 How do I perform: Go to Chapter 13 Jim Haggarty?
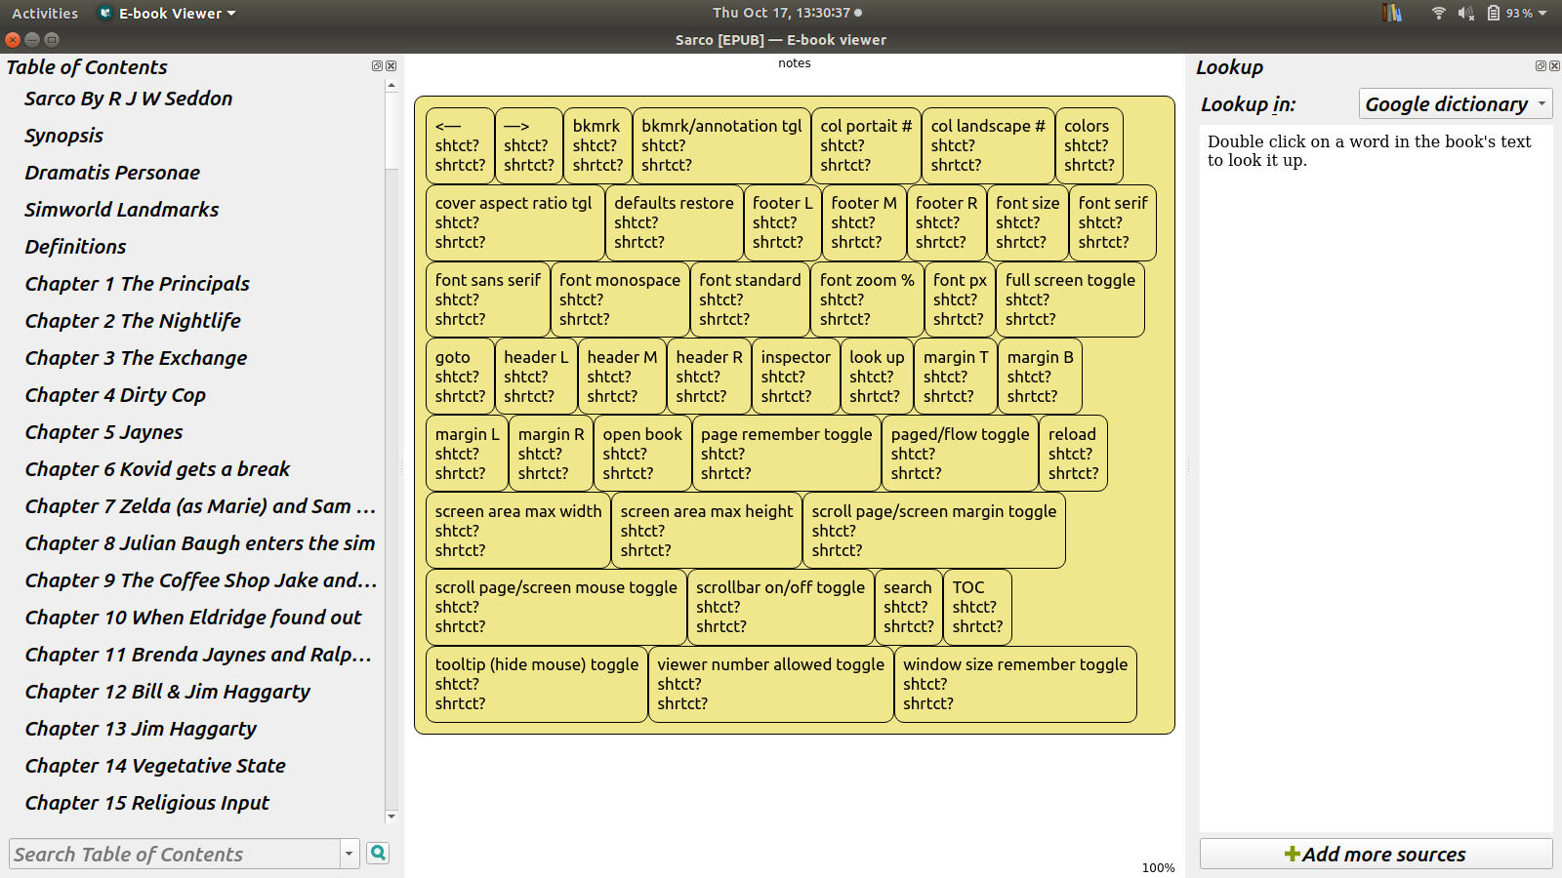point(142,729)
